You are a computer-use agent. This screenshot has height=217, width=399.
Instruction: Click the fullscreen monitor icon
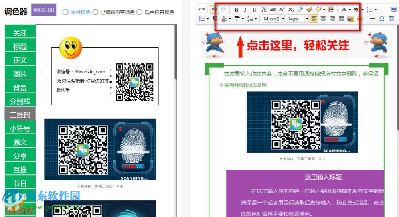click(394, 10)
